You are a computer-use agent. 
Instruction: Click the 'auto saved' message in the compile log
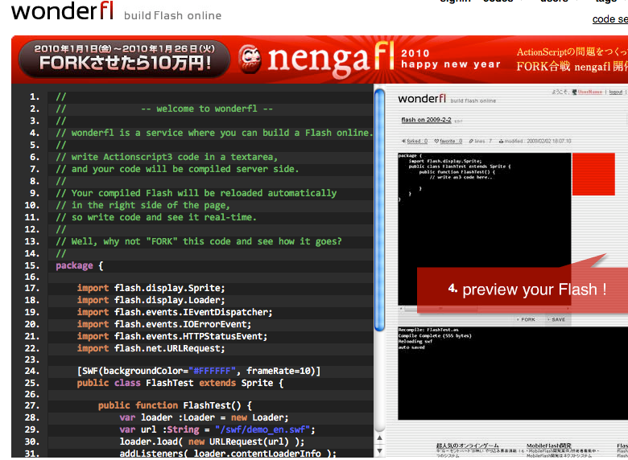point(411,347)
